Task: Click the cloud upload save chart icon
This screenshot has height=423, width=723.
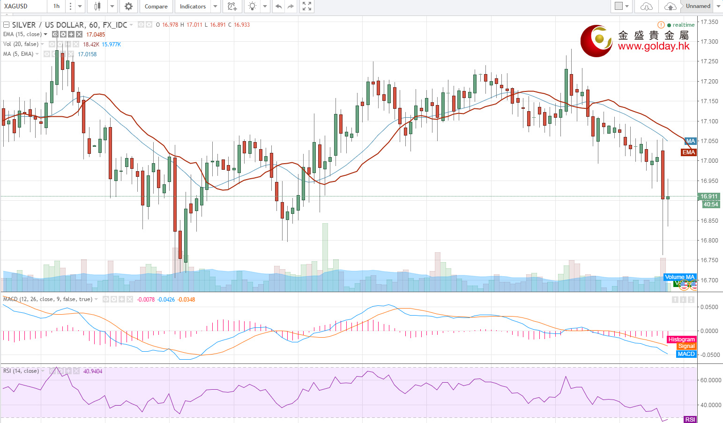Action: 671,7
